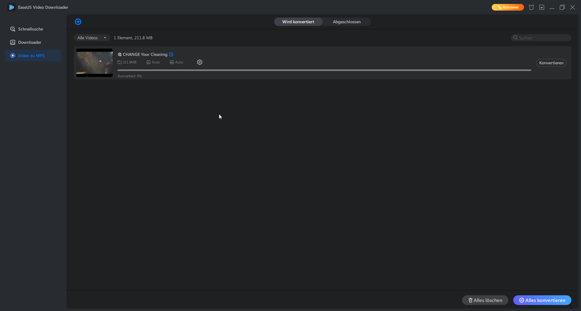Switch to the Abgeschlossen tab
This screenshot has width=581, height=311.
click(347, 22)
